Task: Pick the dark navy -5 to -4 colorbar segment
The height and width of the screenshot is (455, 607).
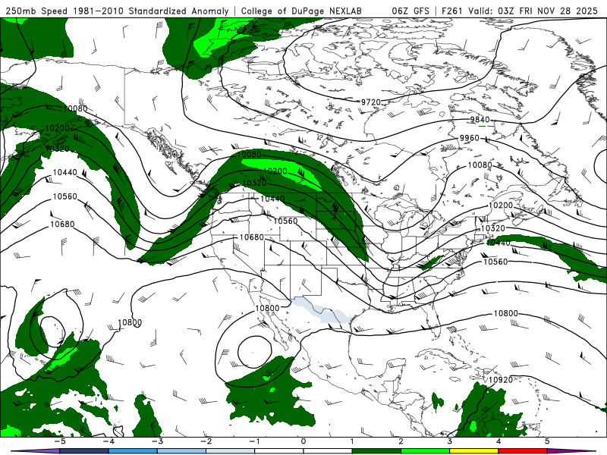Action: click(x=84, y=451)
